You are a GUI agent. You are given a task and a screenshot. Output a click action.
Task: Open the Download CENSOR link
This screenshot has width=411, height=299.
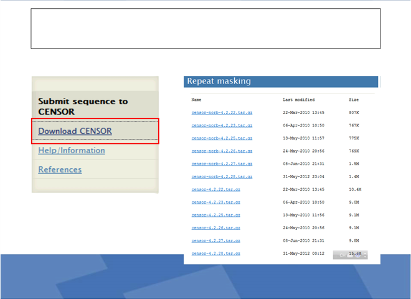click(75, 131)
